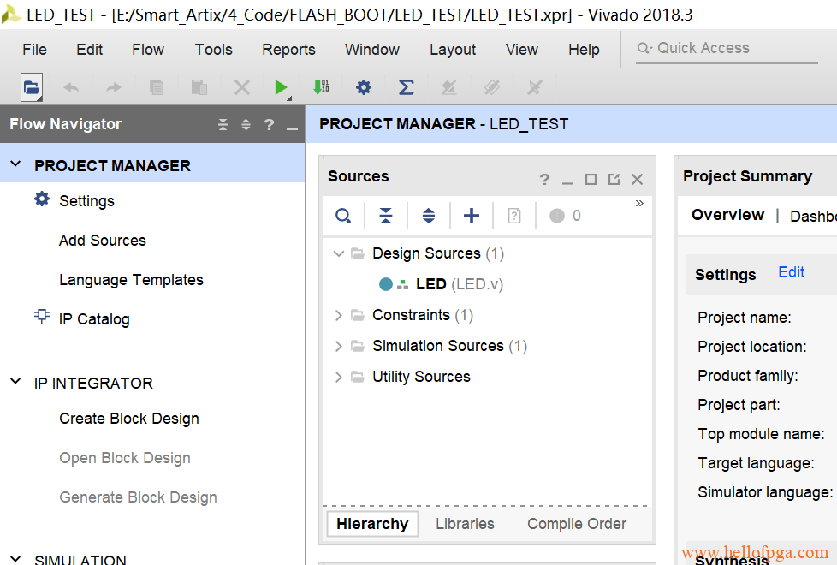Expand all items in Sources panel
This screenshot has height=565, width=837.
(429, 216)
